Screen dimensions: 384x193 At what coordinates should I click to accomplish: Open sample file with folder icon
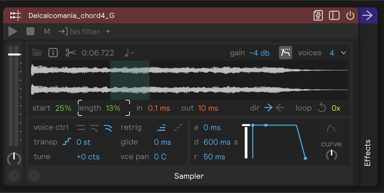coord(37,53)
